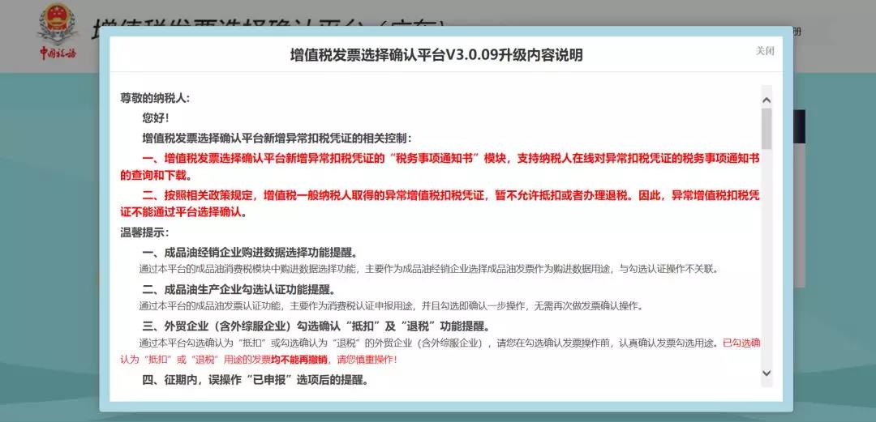Click the 温馨提示 heading

pos(144,232)
